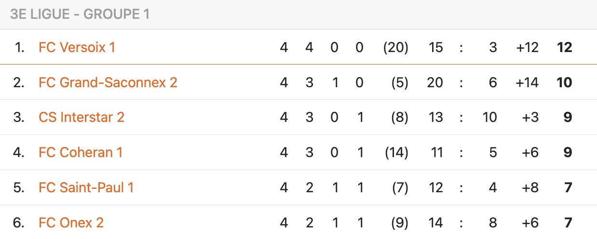597x239 pixels.
Task: Click rank number 3. beside CS Interstar 2
Action: (x=19, y=117)
